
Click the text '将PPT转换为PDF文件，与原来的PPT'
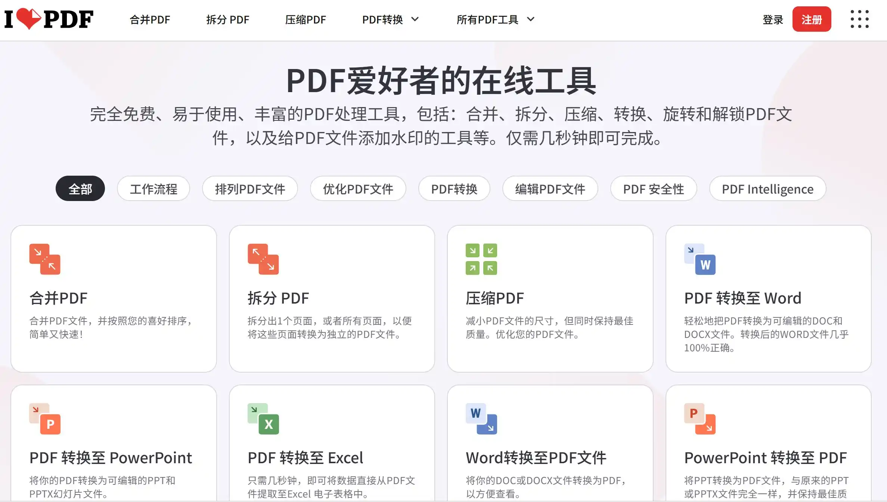(766, 480)
